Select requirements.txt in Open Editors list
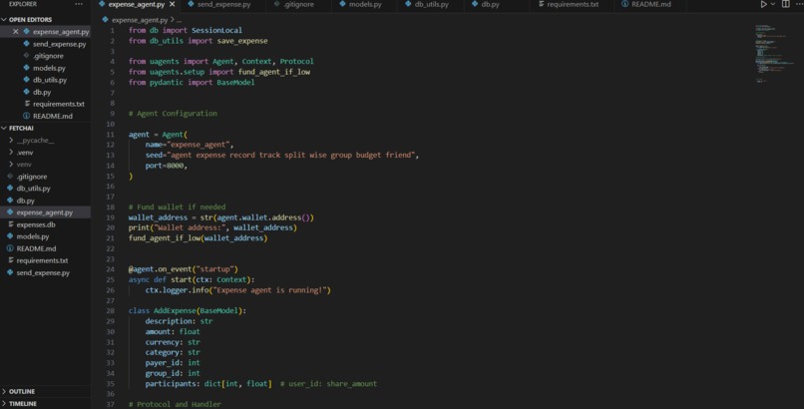The image size is (804, 409). pos(59,104)
